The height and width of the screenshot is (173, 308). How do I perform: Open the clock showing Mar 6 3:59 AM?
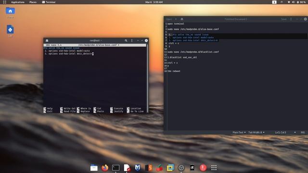click(154, 2)
